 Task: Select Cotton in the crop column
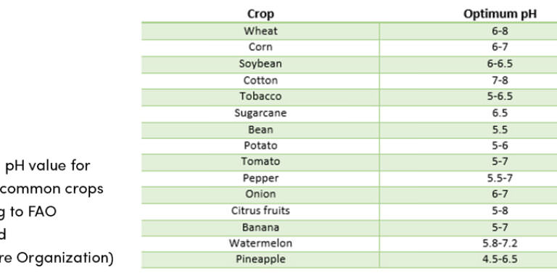pos(260,80)
